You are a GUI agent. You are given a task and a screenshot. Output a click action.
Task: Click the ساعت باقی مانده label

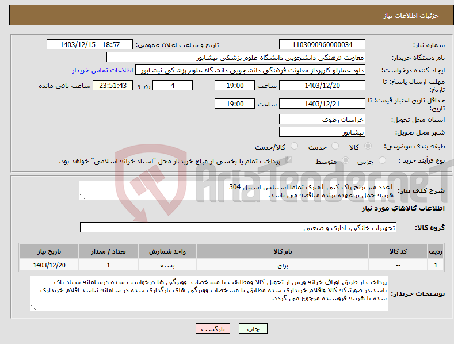tap(64, 86)
